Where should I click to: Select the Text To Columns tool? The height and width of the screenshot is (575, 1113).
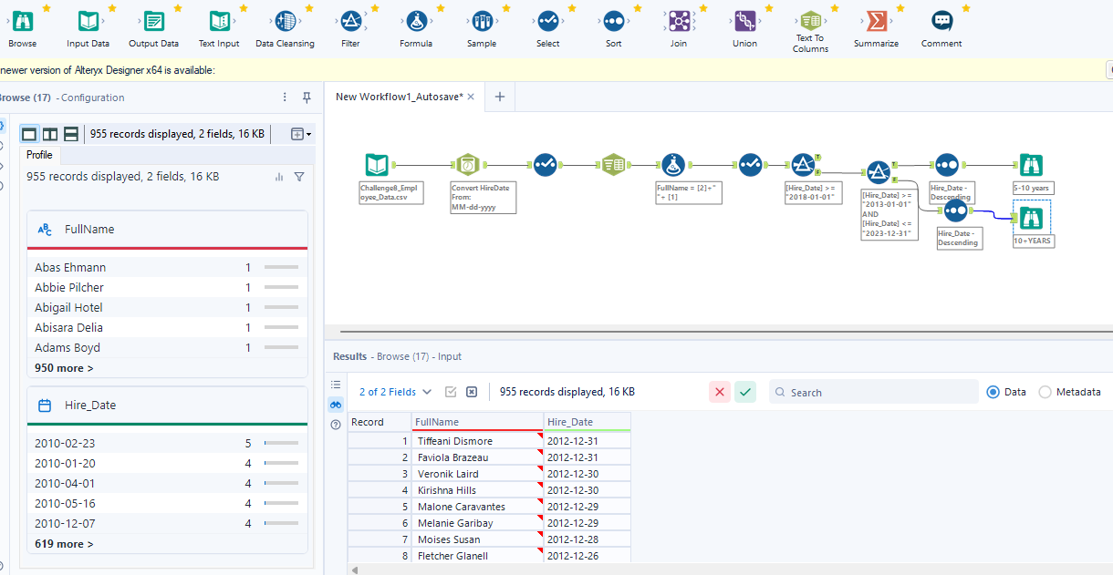coord(810,22)
